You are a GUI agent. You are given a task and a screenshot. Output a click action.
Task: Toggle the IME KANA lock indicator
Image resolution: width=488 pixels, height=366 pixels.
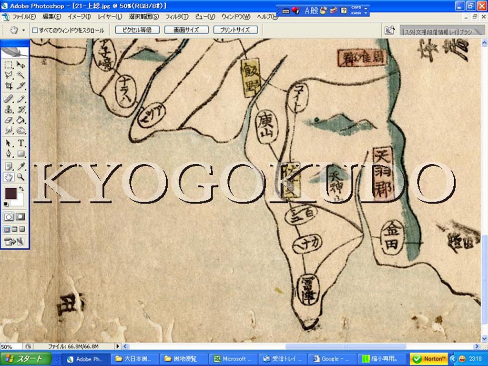click(356, 13)
